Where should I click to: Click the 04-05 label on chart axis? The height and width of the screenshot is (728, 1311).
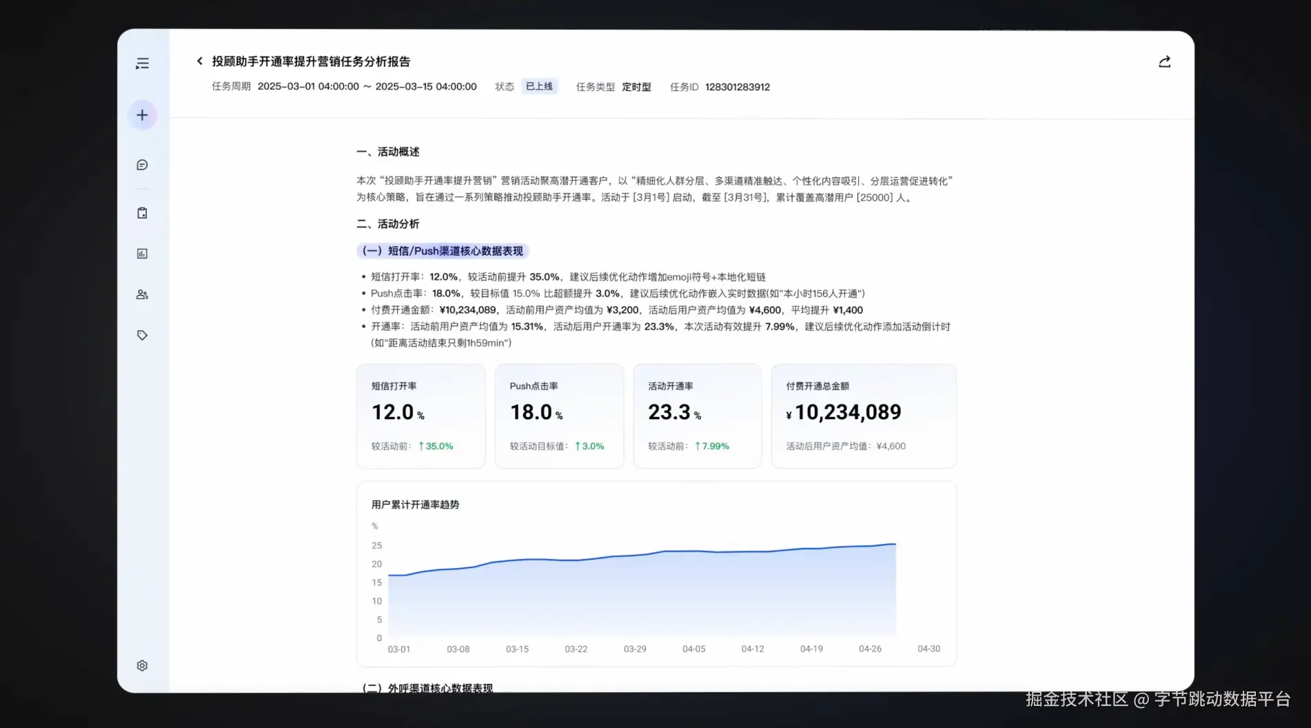coord(693,649)
